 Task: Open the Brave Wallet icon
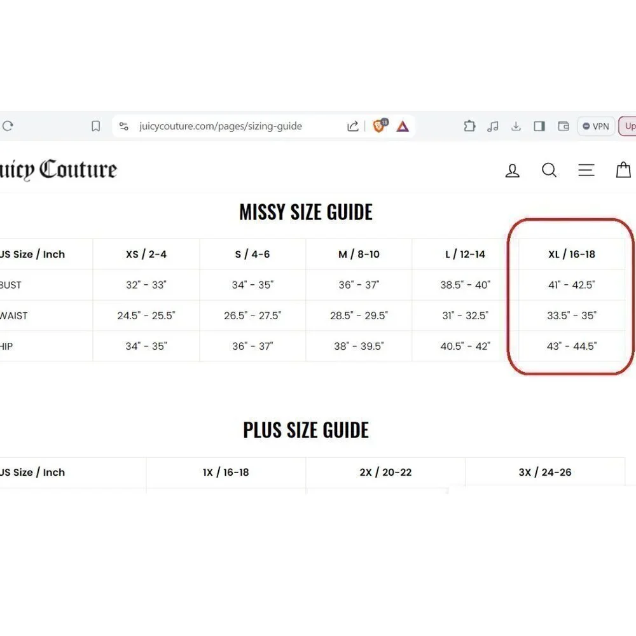(x=563, y=126)
